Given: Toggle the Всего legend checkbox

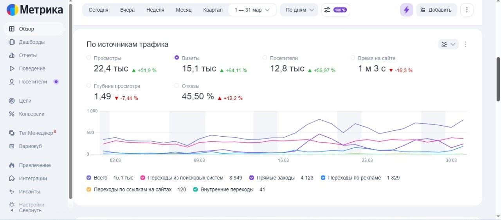Looking at the screenshot, I should coord(89,178).
